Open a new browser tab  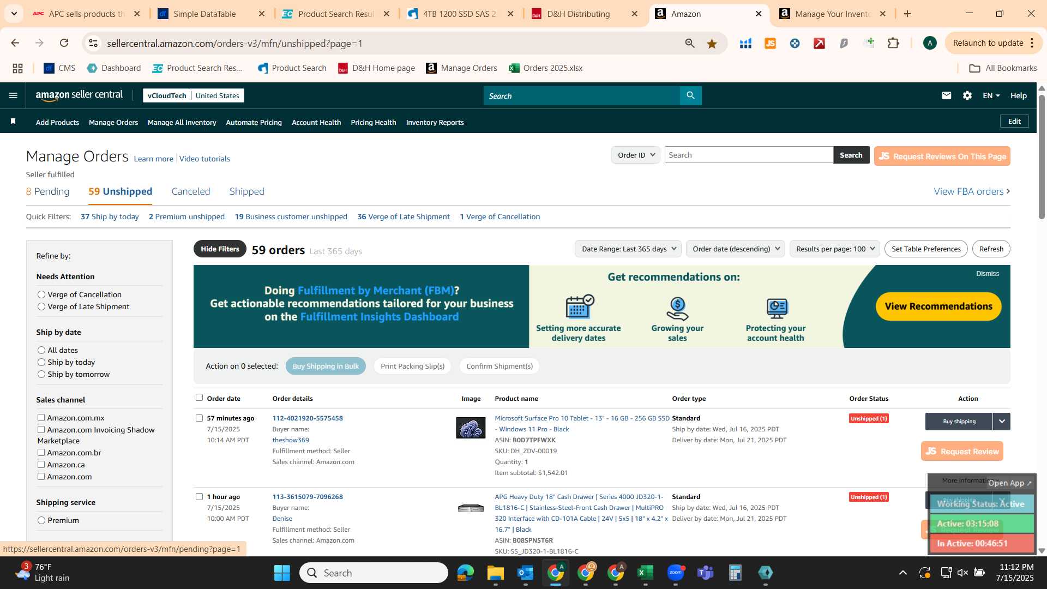click(x=907, y=14)
